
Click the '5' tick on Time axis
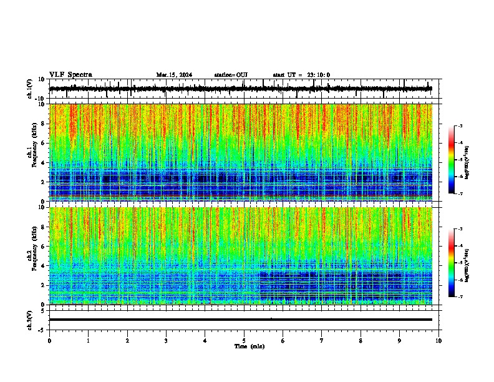point(244,341)
